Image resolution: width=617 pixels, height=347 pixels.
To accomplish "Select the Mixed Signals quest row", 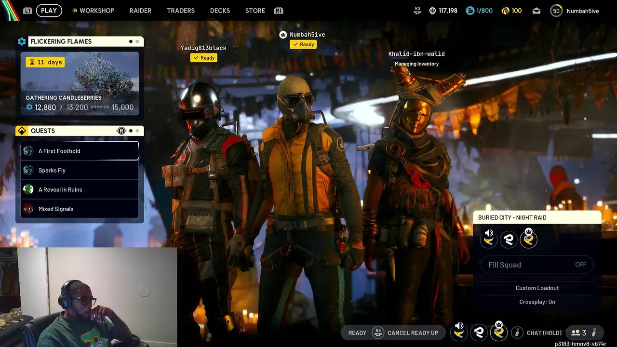I will point(80,209).
